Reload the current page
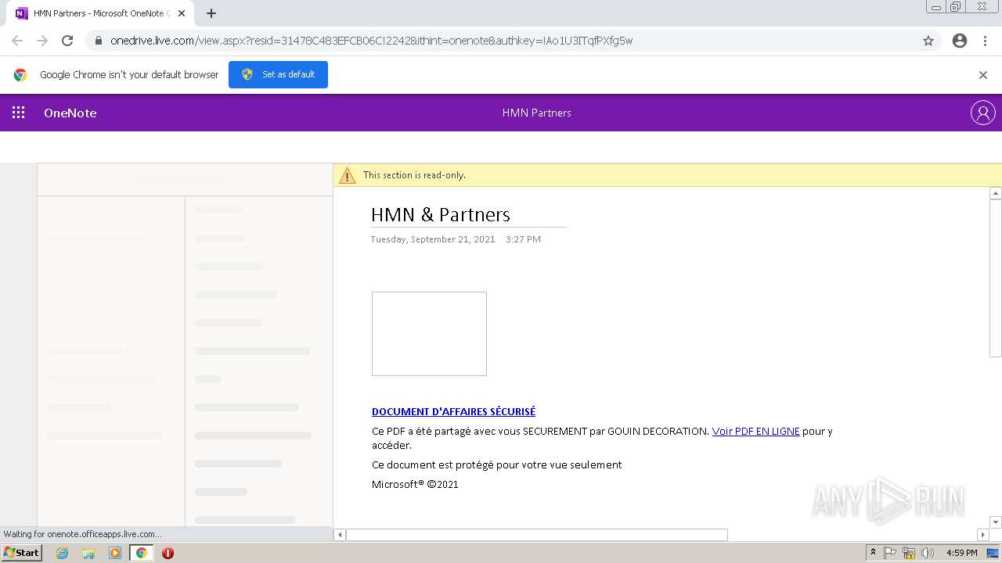The width and height of the screenshot is (1002, 563). [x=67, y=41]
